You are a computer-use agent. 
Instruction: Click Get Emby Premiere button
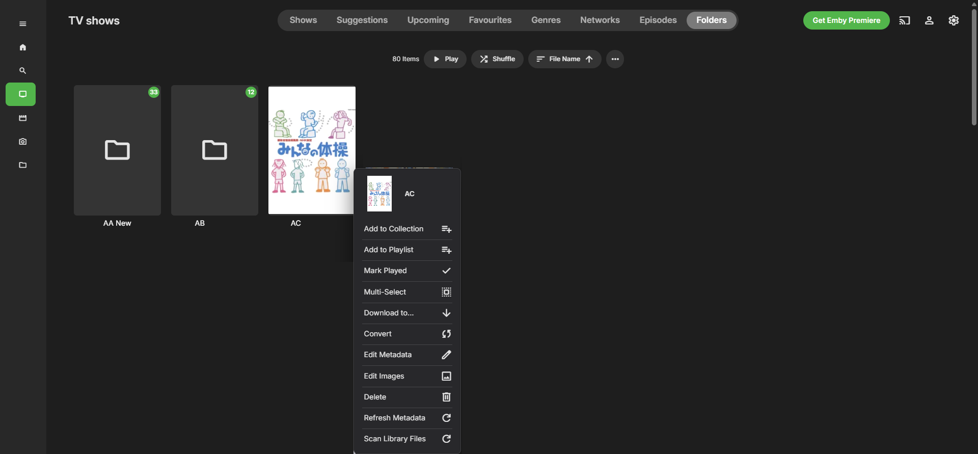pyautogui.click(x=847, y=20)
